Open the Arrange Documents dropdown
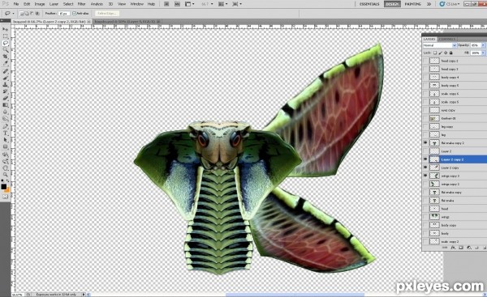 [222, 4]
